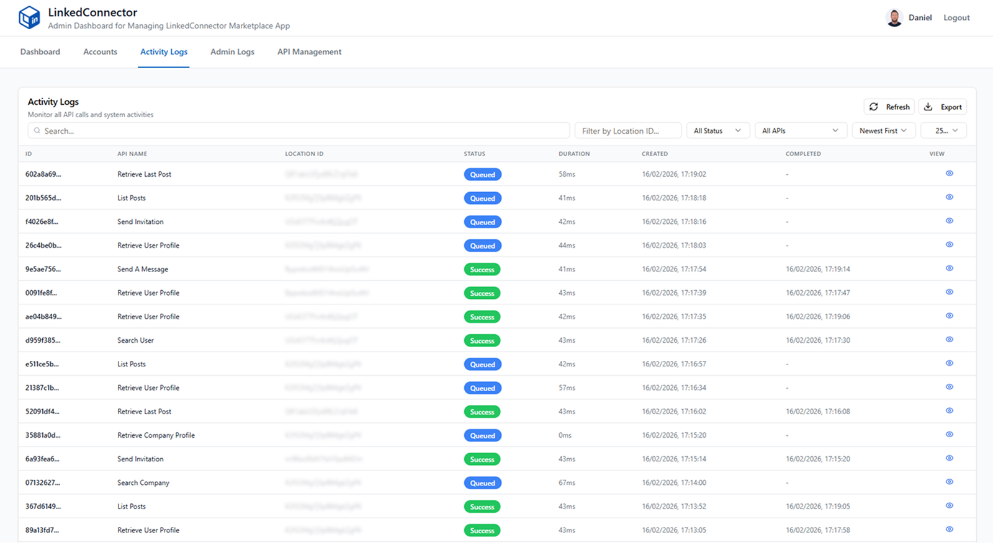
Task: Click the refresh arrows icon
Action: pyautogui.click(x=874, y=107)
